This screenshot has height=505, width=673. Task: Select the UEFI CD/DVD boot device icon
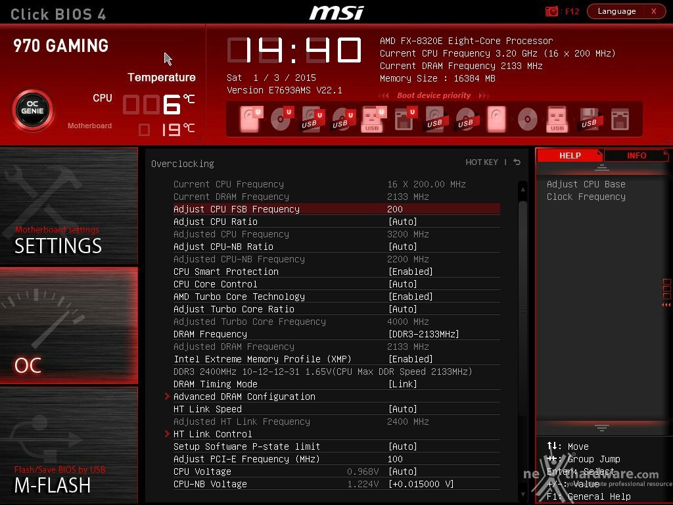coord(281,119)
